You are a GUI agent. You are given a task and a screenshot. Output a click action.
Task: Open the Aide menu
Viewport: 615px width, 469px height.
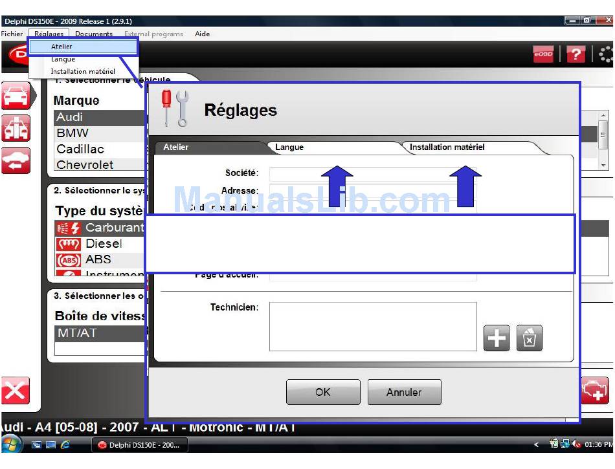[203, 34]
